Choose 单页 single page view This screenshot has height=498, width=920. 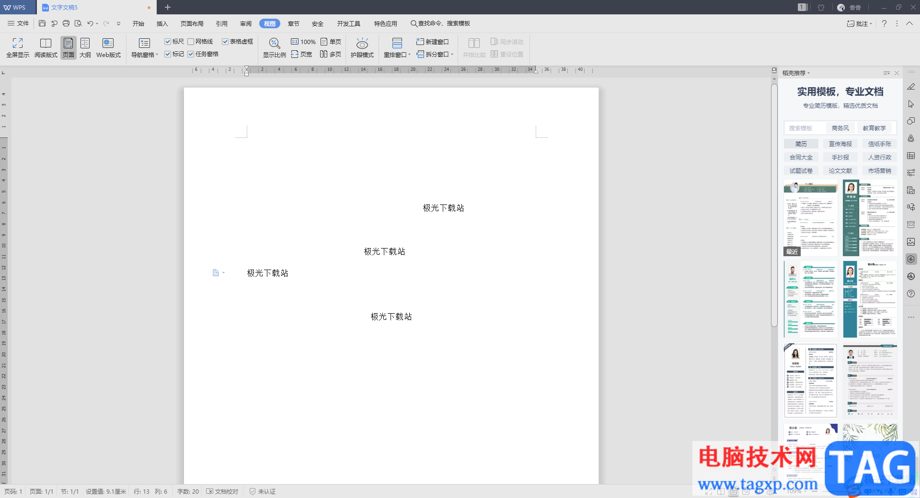[331, 42]
